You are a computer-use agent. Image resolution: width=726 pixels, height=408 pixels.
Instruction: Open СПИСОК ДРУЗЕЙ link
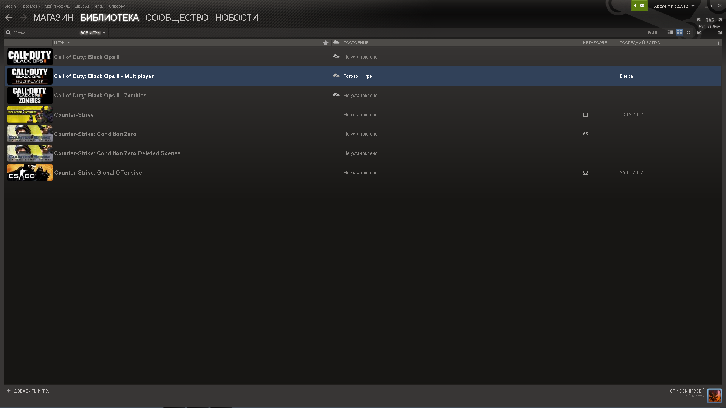pyautogui.click(x=687, y=391)
